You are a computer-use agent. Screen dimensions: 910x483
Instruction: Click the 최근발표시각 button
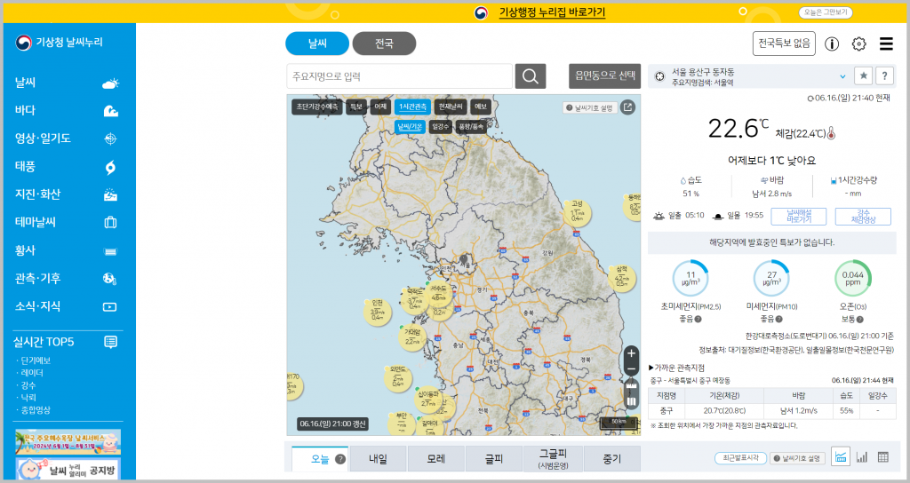[x=740, y=458]
